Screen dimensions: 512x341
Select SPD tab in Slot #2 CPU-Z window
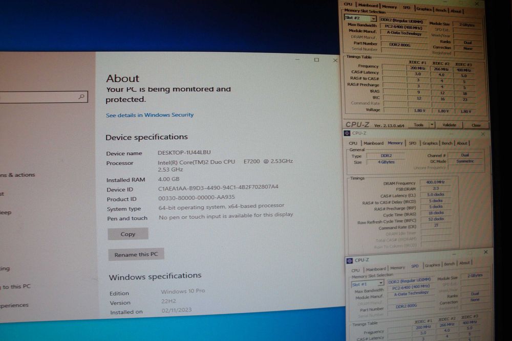click(407, 8)
